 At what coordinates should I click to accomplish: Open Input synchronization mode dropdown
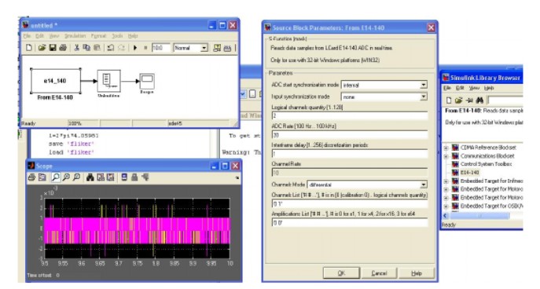[423, 97]
